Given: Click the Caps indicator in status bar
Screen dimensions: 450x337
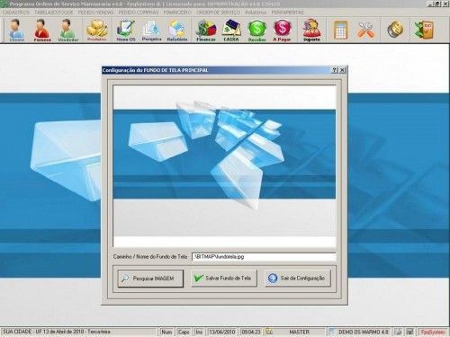Looking at the screenshot, I should 184,332.
